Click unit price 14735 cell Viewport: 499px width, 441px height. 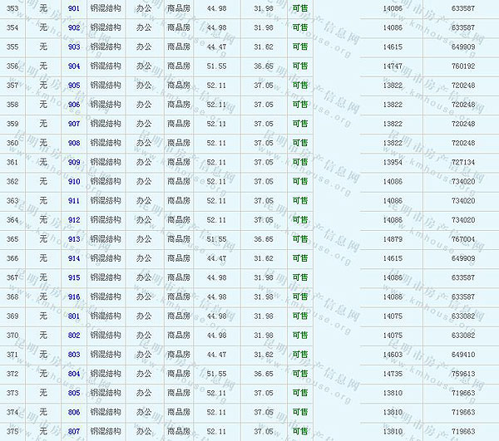[x=393, y=374]
